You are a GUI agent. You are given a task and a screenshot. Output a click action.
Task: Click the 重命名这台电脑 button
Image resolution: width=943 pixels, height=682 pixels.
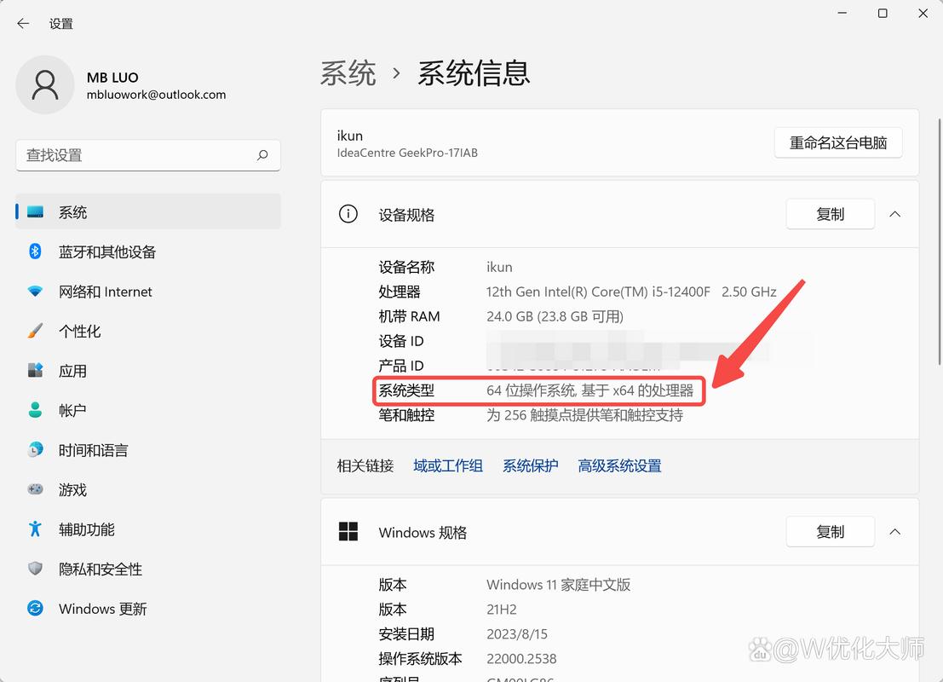838,143
